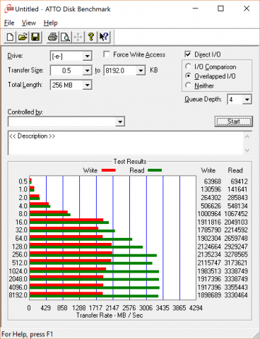260x339 pixels.
Task: Click the Description scrollbar up arrow
Action: click(247, 136)
